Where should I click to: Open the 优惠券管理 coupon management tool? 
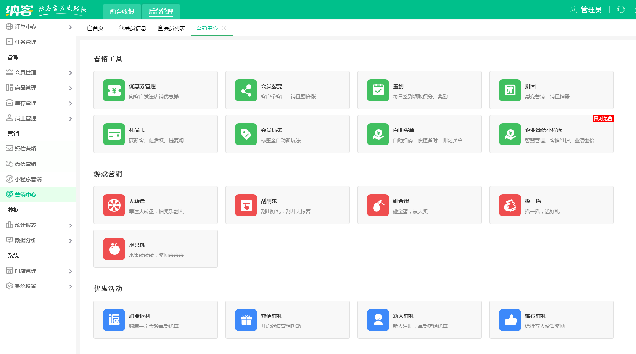pos(114,90)
